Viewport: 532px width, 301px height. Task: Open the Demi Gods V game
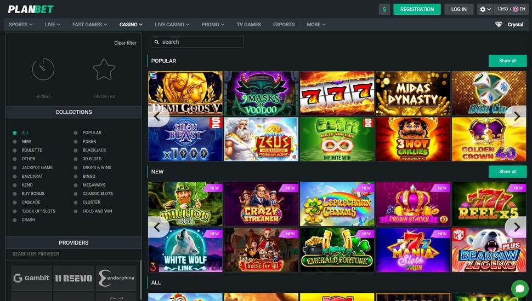click(185, 93)
